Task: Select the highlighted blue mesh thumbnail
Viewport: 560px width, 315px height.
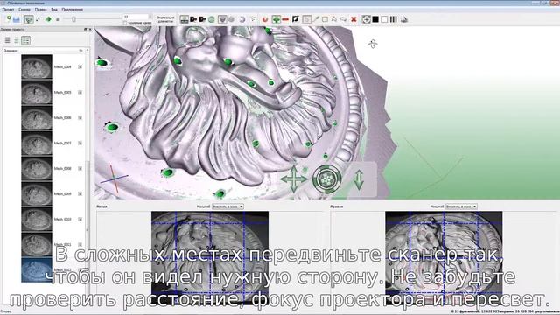Action: point(37,270)
